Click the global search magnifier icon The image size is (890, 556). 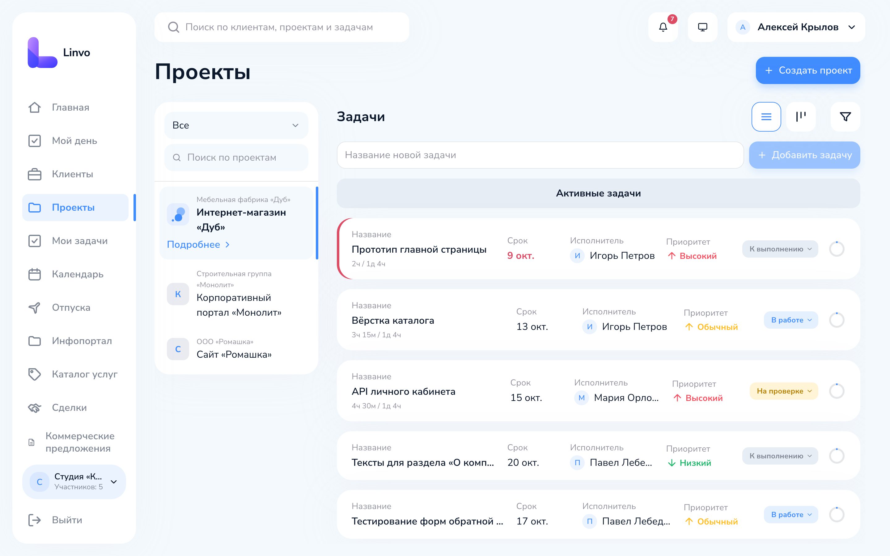[x=173, y=27]
